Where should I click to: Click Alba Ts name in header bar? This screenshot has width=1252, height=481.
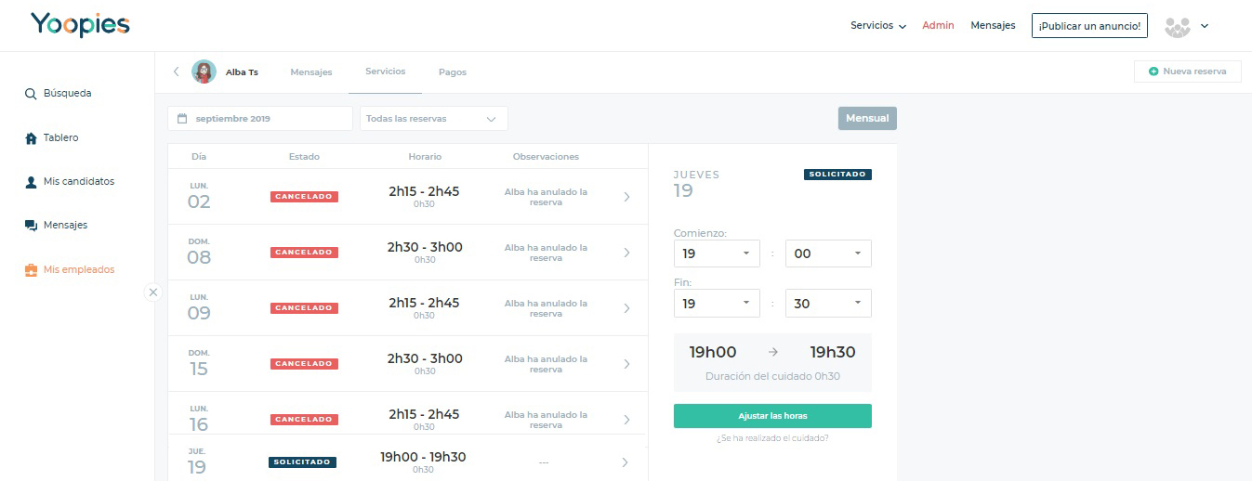click(x=242, y=72)
